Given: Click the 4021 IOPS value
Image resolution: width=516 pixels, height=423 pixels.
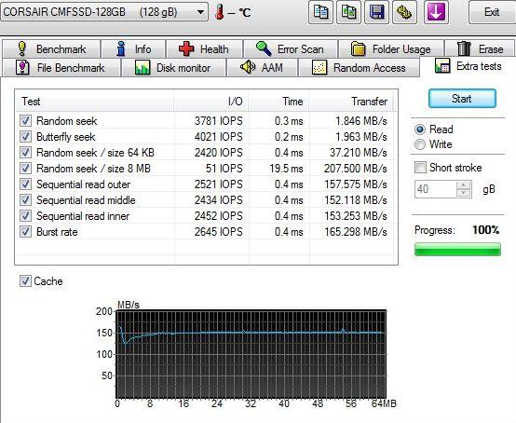Looking at the screenshot, I should 219,137.
